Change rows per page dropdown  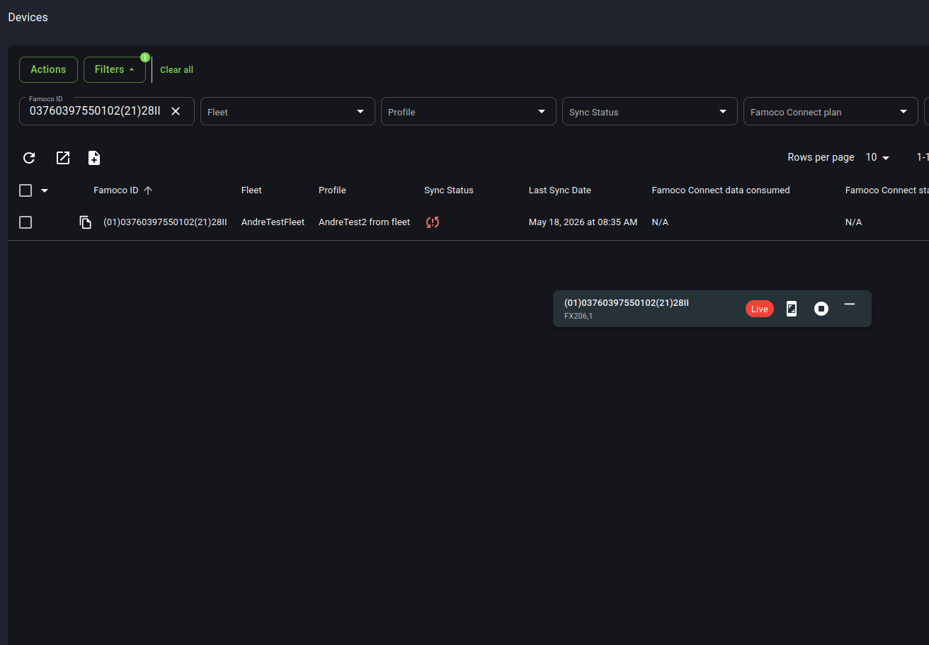877,157
